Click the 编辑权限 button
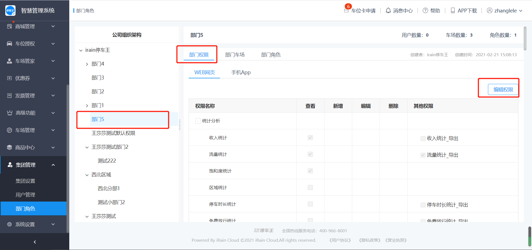Viewport: 532px width, 250px height. click(503, 90)
